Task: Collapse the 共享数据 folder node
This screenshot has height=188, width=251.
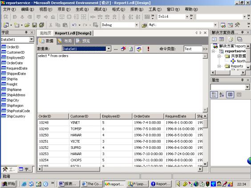Action: [219, 56]
